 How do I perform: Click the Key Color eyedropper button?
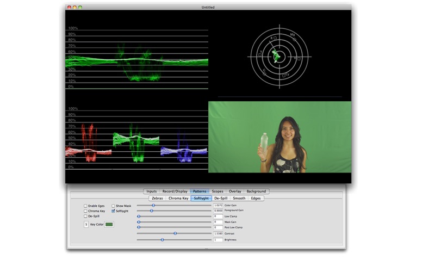(86, 224)
